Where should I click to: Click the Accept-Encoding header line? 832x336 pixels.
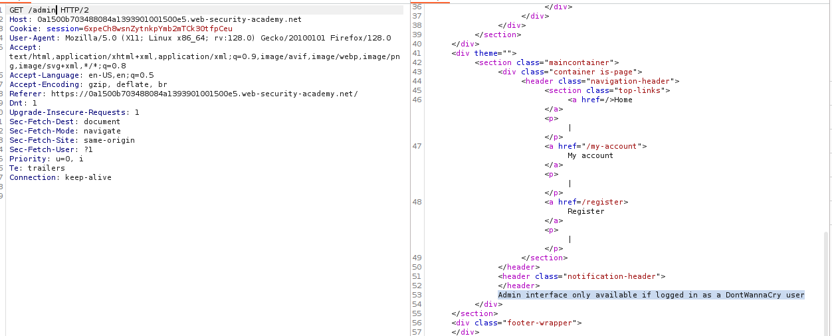pyautogui.click(x=88, y=84)
